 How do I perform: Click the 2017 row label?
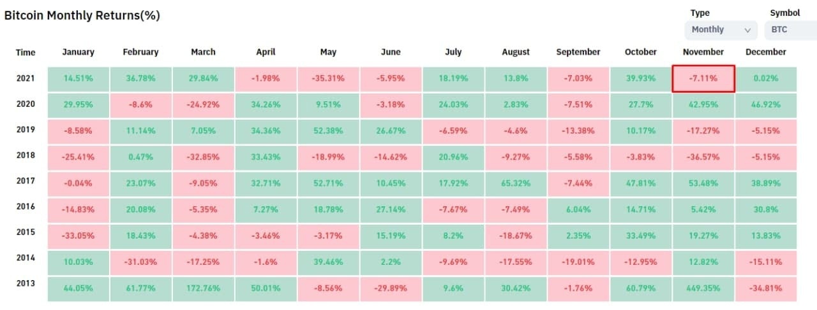[26, 181]
